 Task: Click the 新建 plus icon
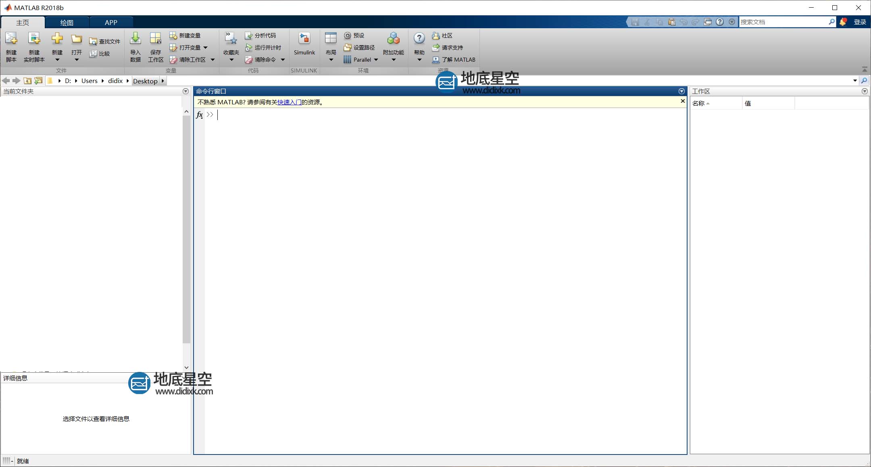click(57, 39)
